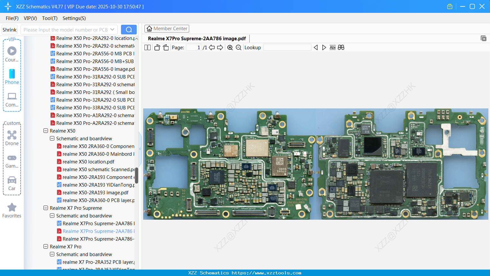Zoom out of the PDF

238,48
